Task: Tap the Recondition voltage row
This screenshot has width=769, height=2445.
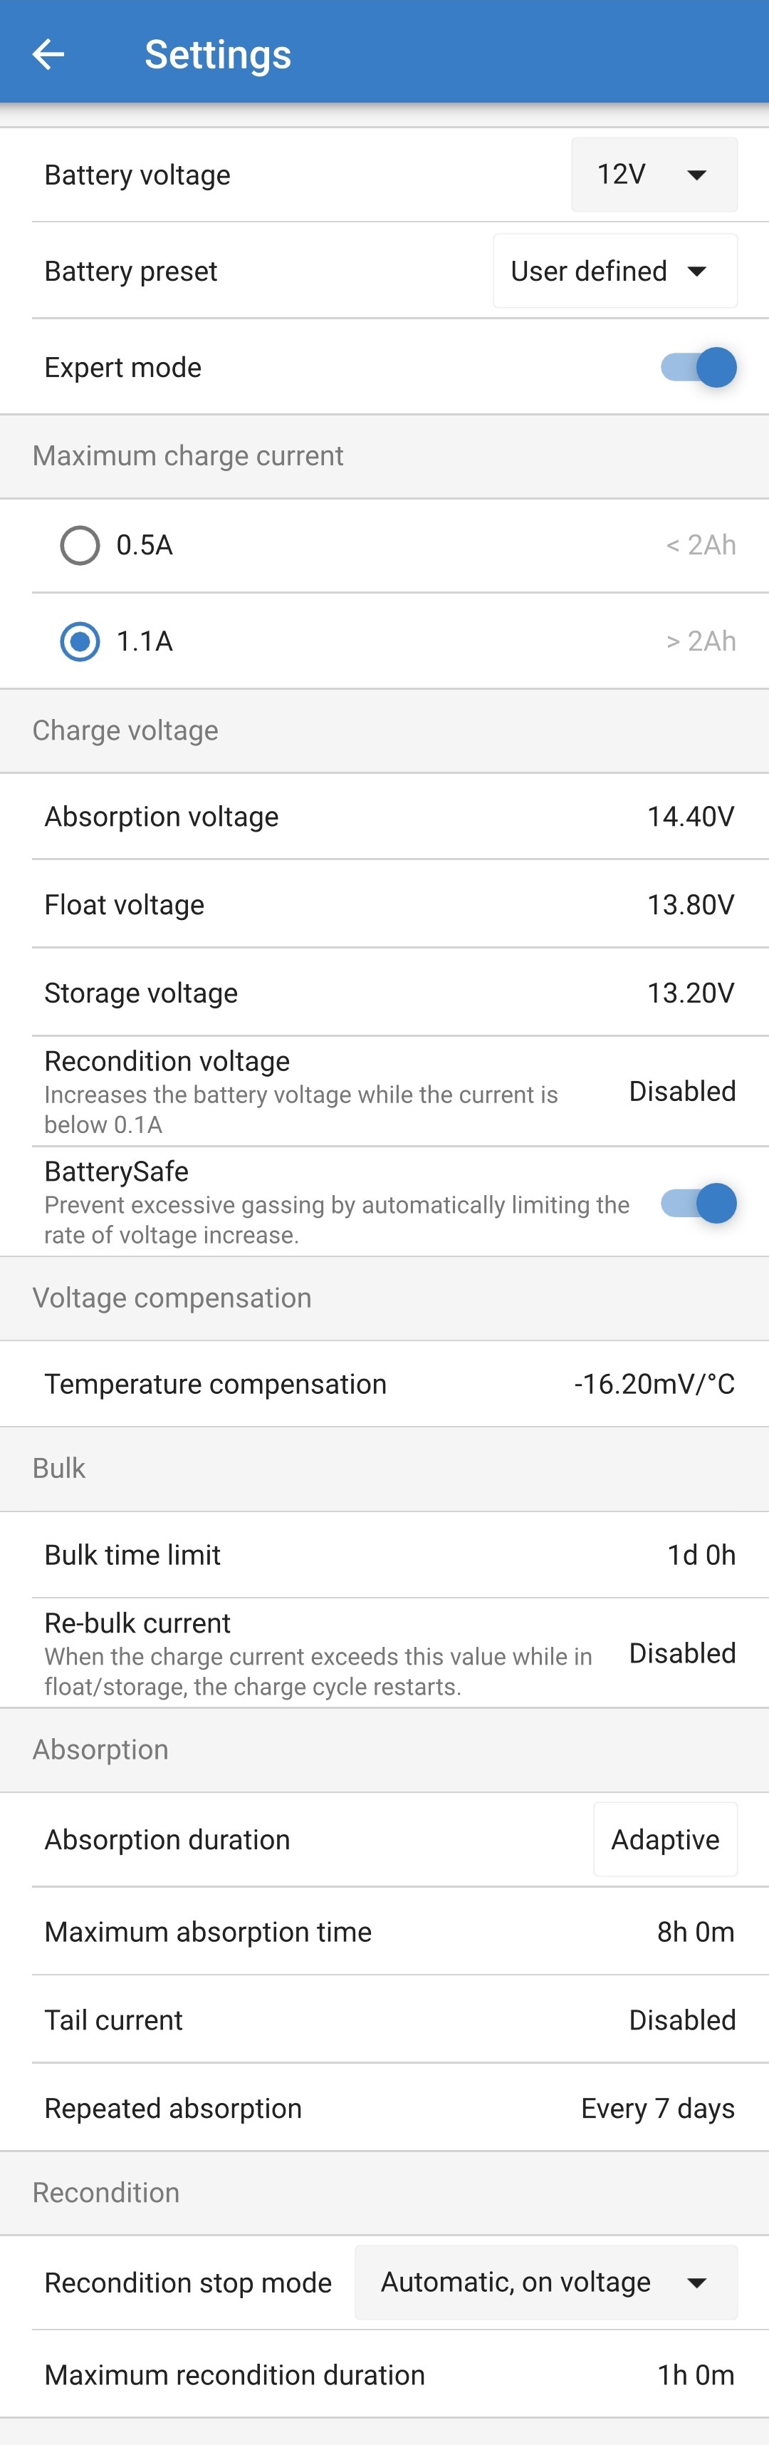Action: coord(384,1092)
